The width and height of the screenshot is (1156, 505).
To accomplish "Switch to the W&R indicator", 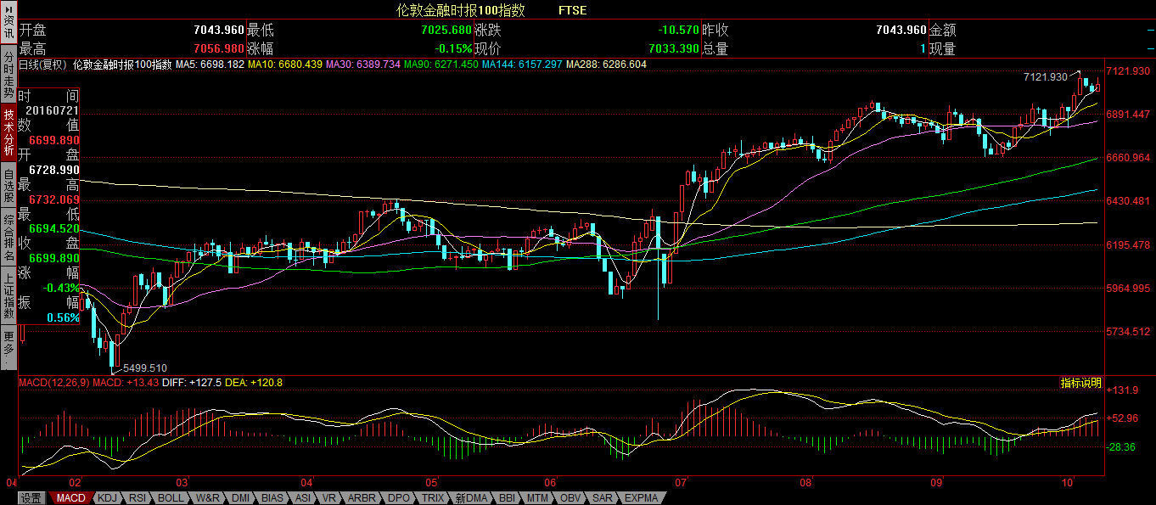I will 208,498.
